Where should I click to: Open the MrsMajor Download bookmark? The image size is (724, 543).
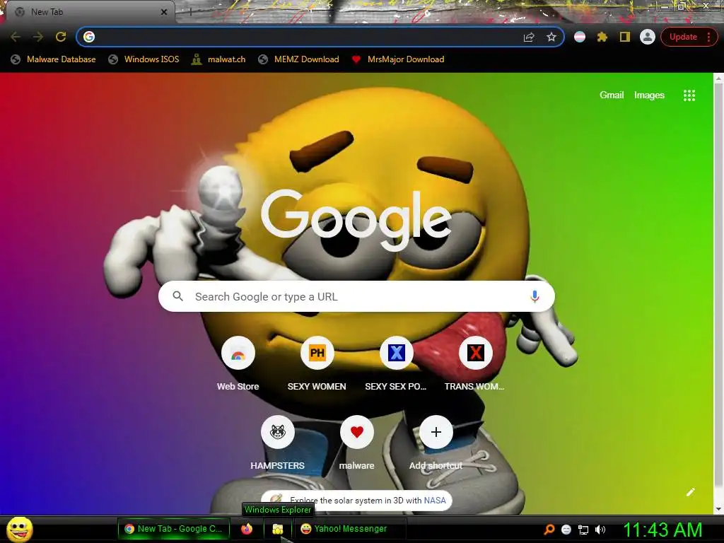397,59
